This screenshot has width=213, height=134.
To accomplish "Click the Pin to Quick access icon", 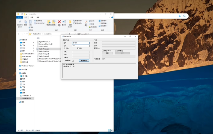I will tap(20, 22).
